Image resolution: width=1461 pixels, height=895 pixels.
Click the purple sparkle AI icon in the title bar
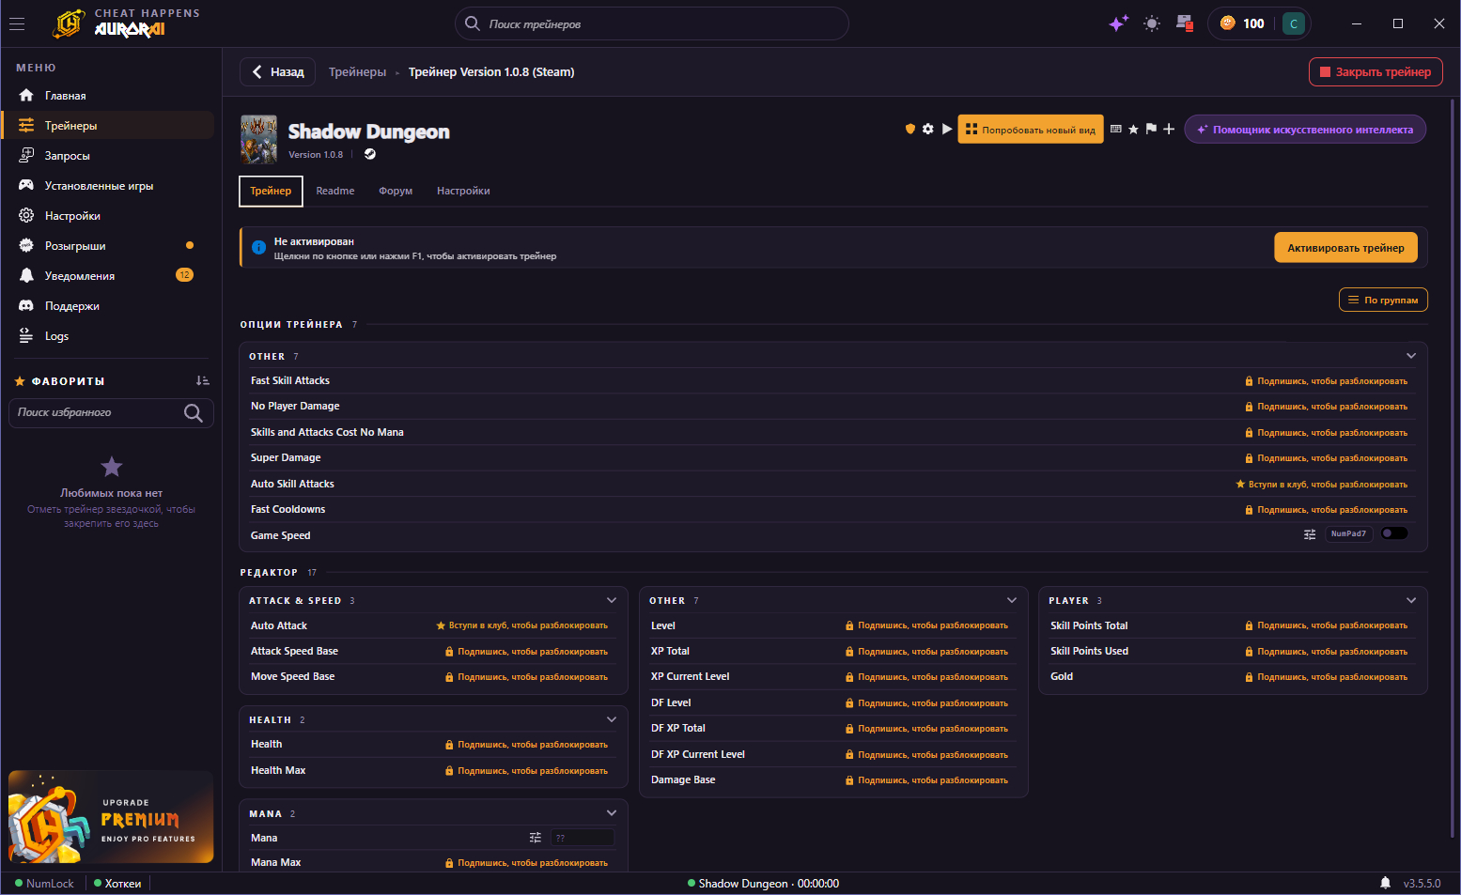pos(1118,23)
